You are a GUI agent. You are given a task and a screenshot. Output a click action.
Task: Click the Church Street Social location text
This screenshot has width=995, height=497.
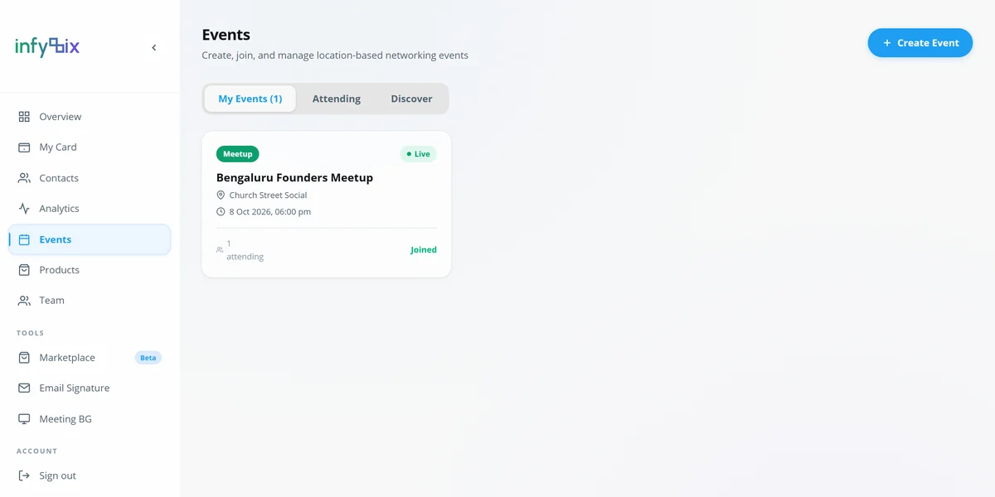[268, 195]
